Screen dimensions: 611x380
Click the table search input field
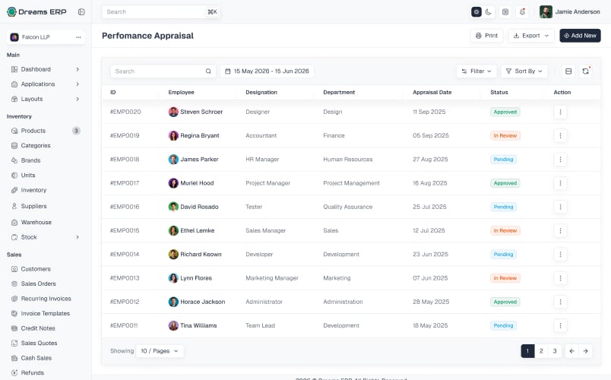pyautogui.click(x=163, y=71)
